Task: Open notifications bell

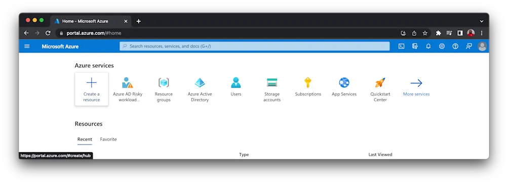Action: tap(428, 46)
